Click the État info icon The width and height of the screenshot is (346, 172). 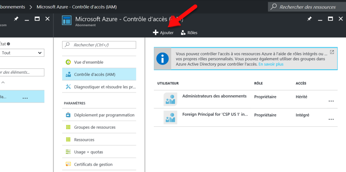point(8,44)
